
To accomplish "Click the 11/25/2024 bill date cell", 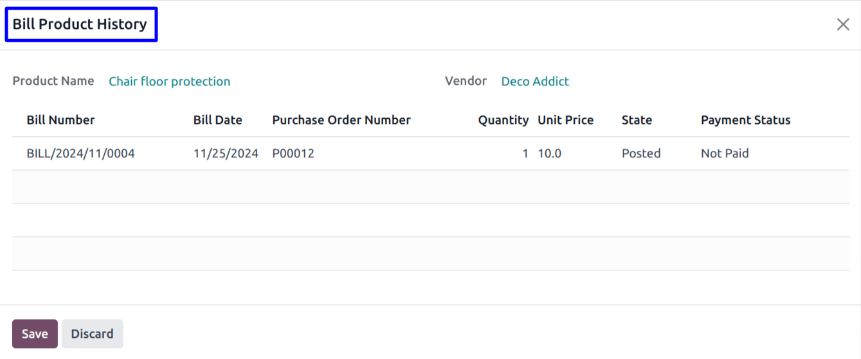I will [x=226, y=153].
